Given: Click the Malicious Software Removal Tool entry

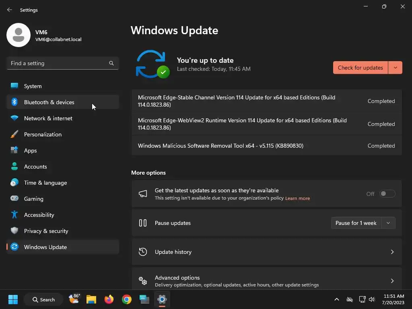Looking at the screenshot, I should 266,146.
